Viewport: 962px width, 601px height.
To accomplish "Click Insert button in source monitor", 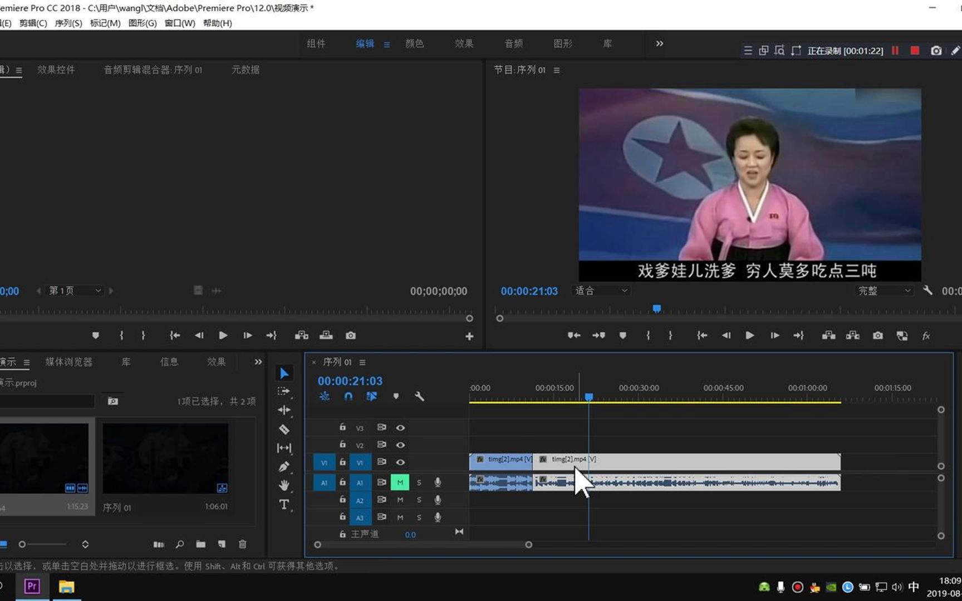I will (302, 336).
